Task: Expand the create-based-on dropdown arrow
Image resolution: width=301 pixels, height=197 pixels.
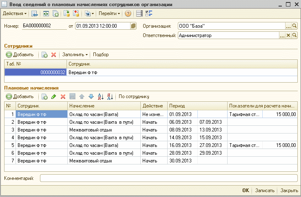Action: tap(93, 13)
